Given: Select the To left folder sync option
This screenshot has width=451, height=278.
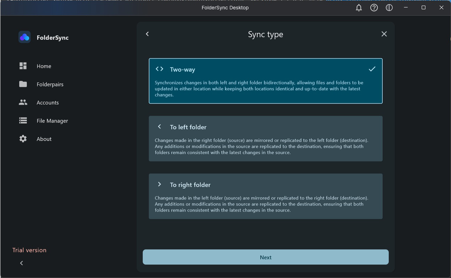Looking at the screenshot, I should click(x=266, y=139).
